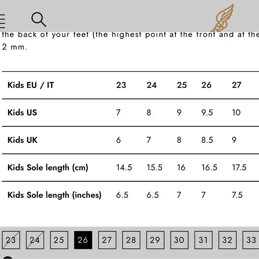Screen dimensions: 259x259
Task: Click EU size 27 column header
Action: (237, 85)
